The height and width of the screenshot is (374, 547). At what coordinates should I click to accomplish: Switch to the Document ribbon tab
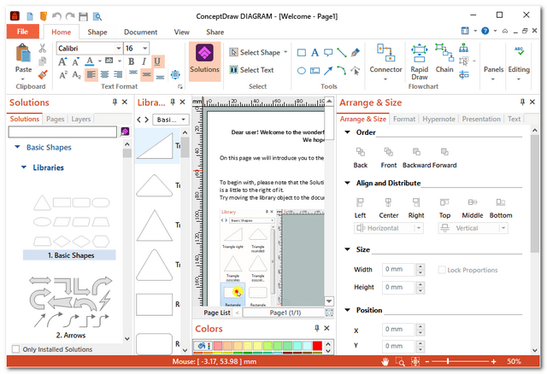click(140, 32)
